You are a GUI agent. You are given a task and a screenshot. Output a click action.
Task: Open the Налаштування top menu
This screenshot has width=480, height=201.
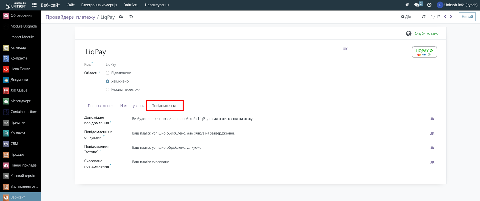[x=157, y=5]
